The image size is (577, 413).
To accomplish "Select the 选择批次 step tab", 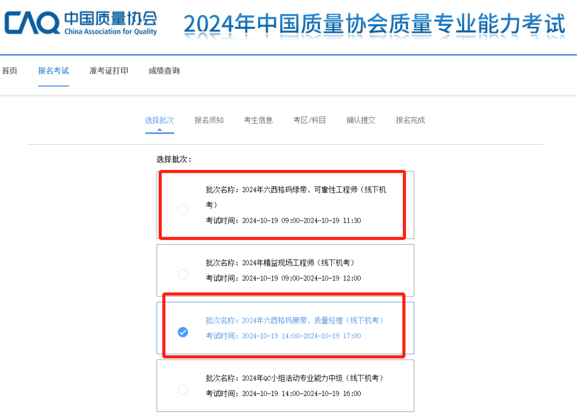I will 159,120.
